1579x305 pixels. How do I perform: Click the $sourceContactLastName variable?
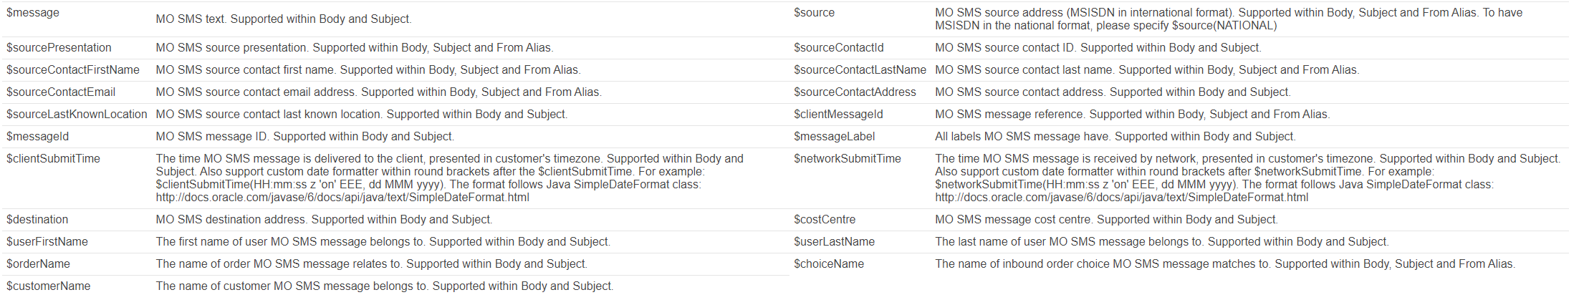(860, 70)
